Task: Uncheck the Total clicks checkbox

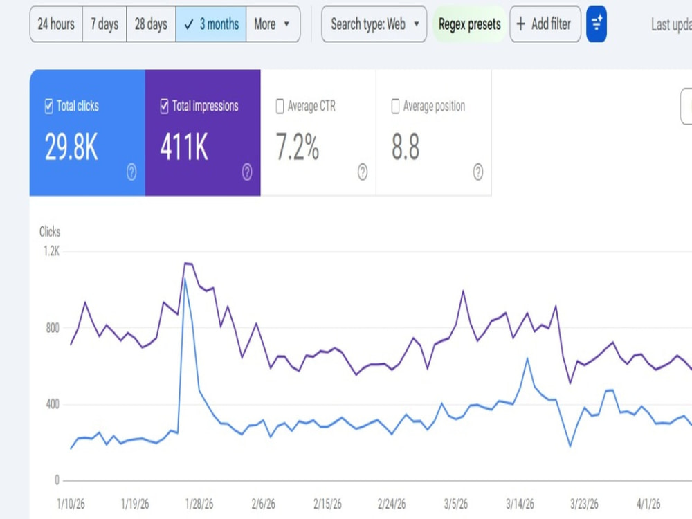Action: 48,107
